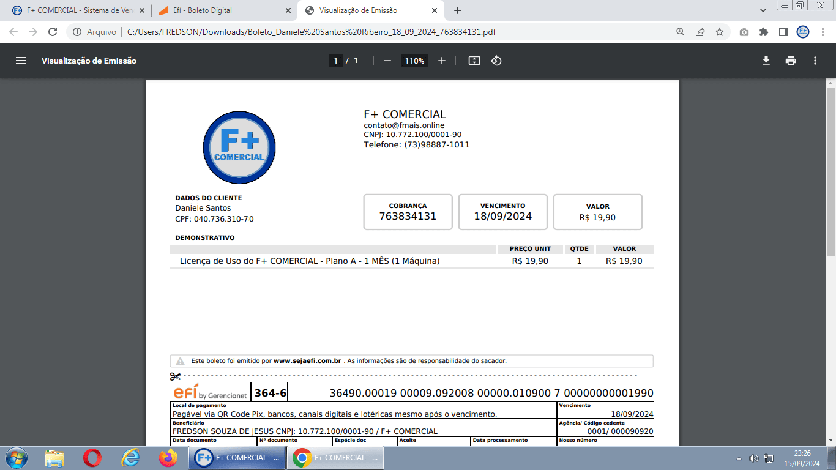Click the Visualização de Emissão viewer title
The width and height of the screenshot is (836, 470).
(x=89, y=61)
